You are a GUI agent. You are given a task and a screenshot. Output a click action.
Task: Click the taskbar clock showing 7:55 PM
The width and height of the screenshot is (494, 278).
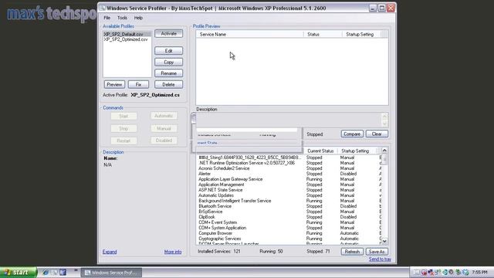480,273
